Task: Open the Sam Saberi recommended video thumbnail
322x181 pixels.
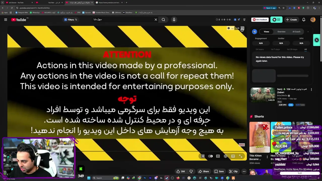Action: 262,95
